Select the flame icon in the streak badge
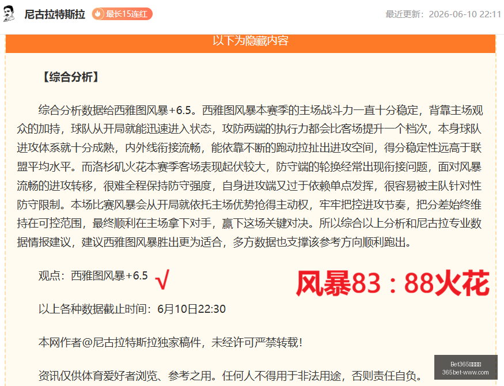 pyautogui.click(x=98, y=14)
